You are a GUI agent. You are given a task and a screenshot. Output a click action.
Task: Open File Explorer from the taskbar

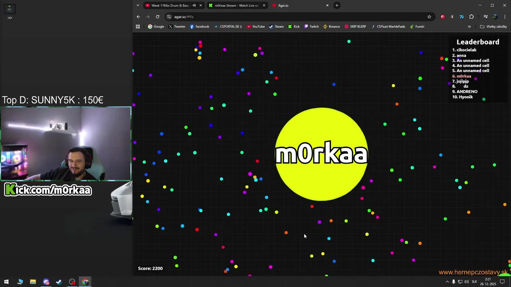click(x=33, y=282)
